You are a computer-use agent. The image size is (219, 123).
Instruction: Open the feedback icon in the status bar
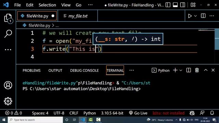pos(202,113)
